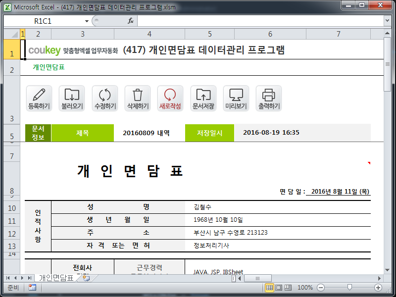The image size is (396, 297).
Task: Click the green 개인면담표 subtitle text
Action: click(49, 67)
